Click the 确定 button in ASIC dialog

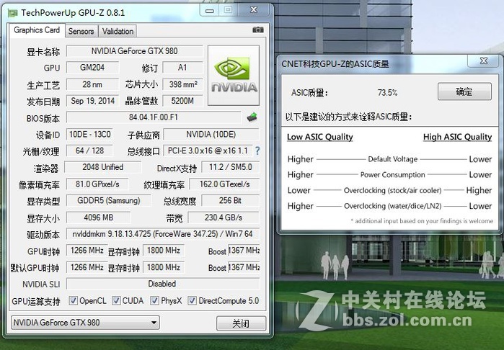[x=464, y=92]
